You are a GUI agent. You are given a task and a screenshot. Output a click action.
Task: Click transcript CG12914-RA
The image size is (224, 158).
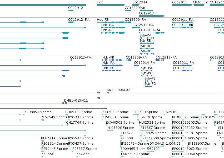click(x=143, y=25)
